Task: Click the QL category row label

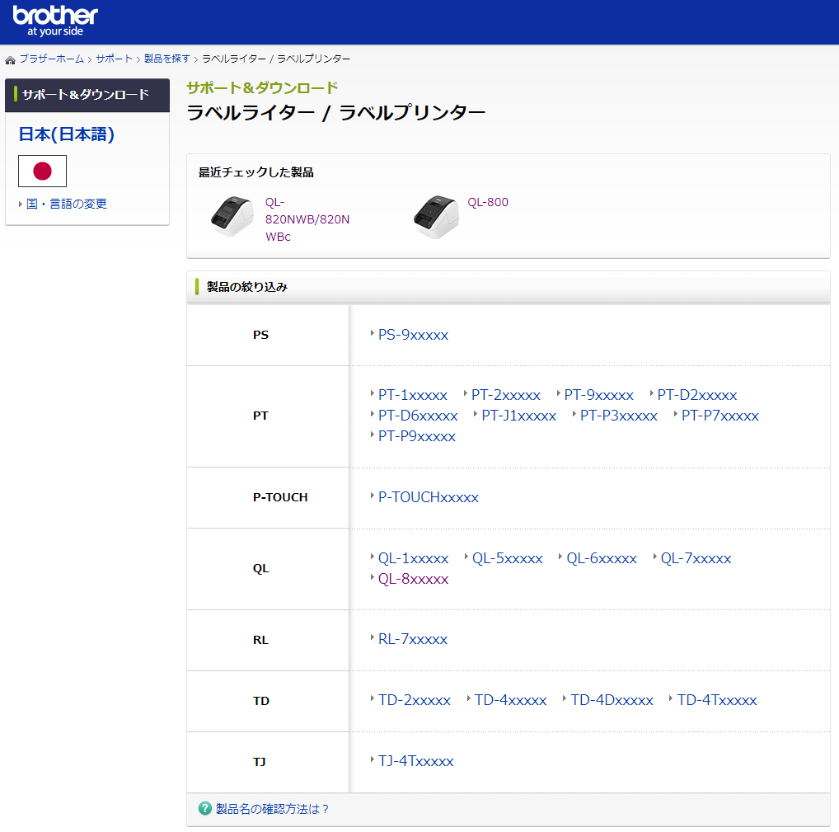Action: pyautogui.click(x=260, y=569)
